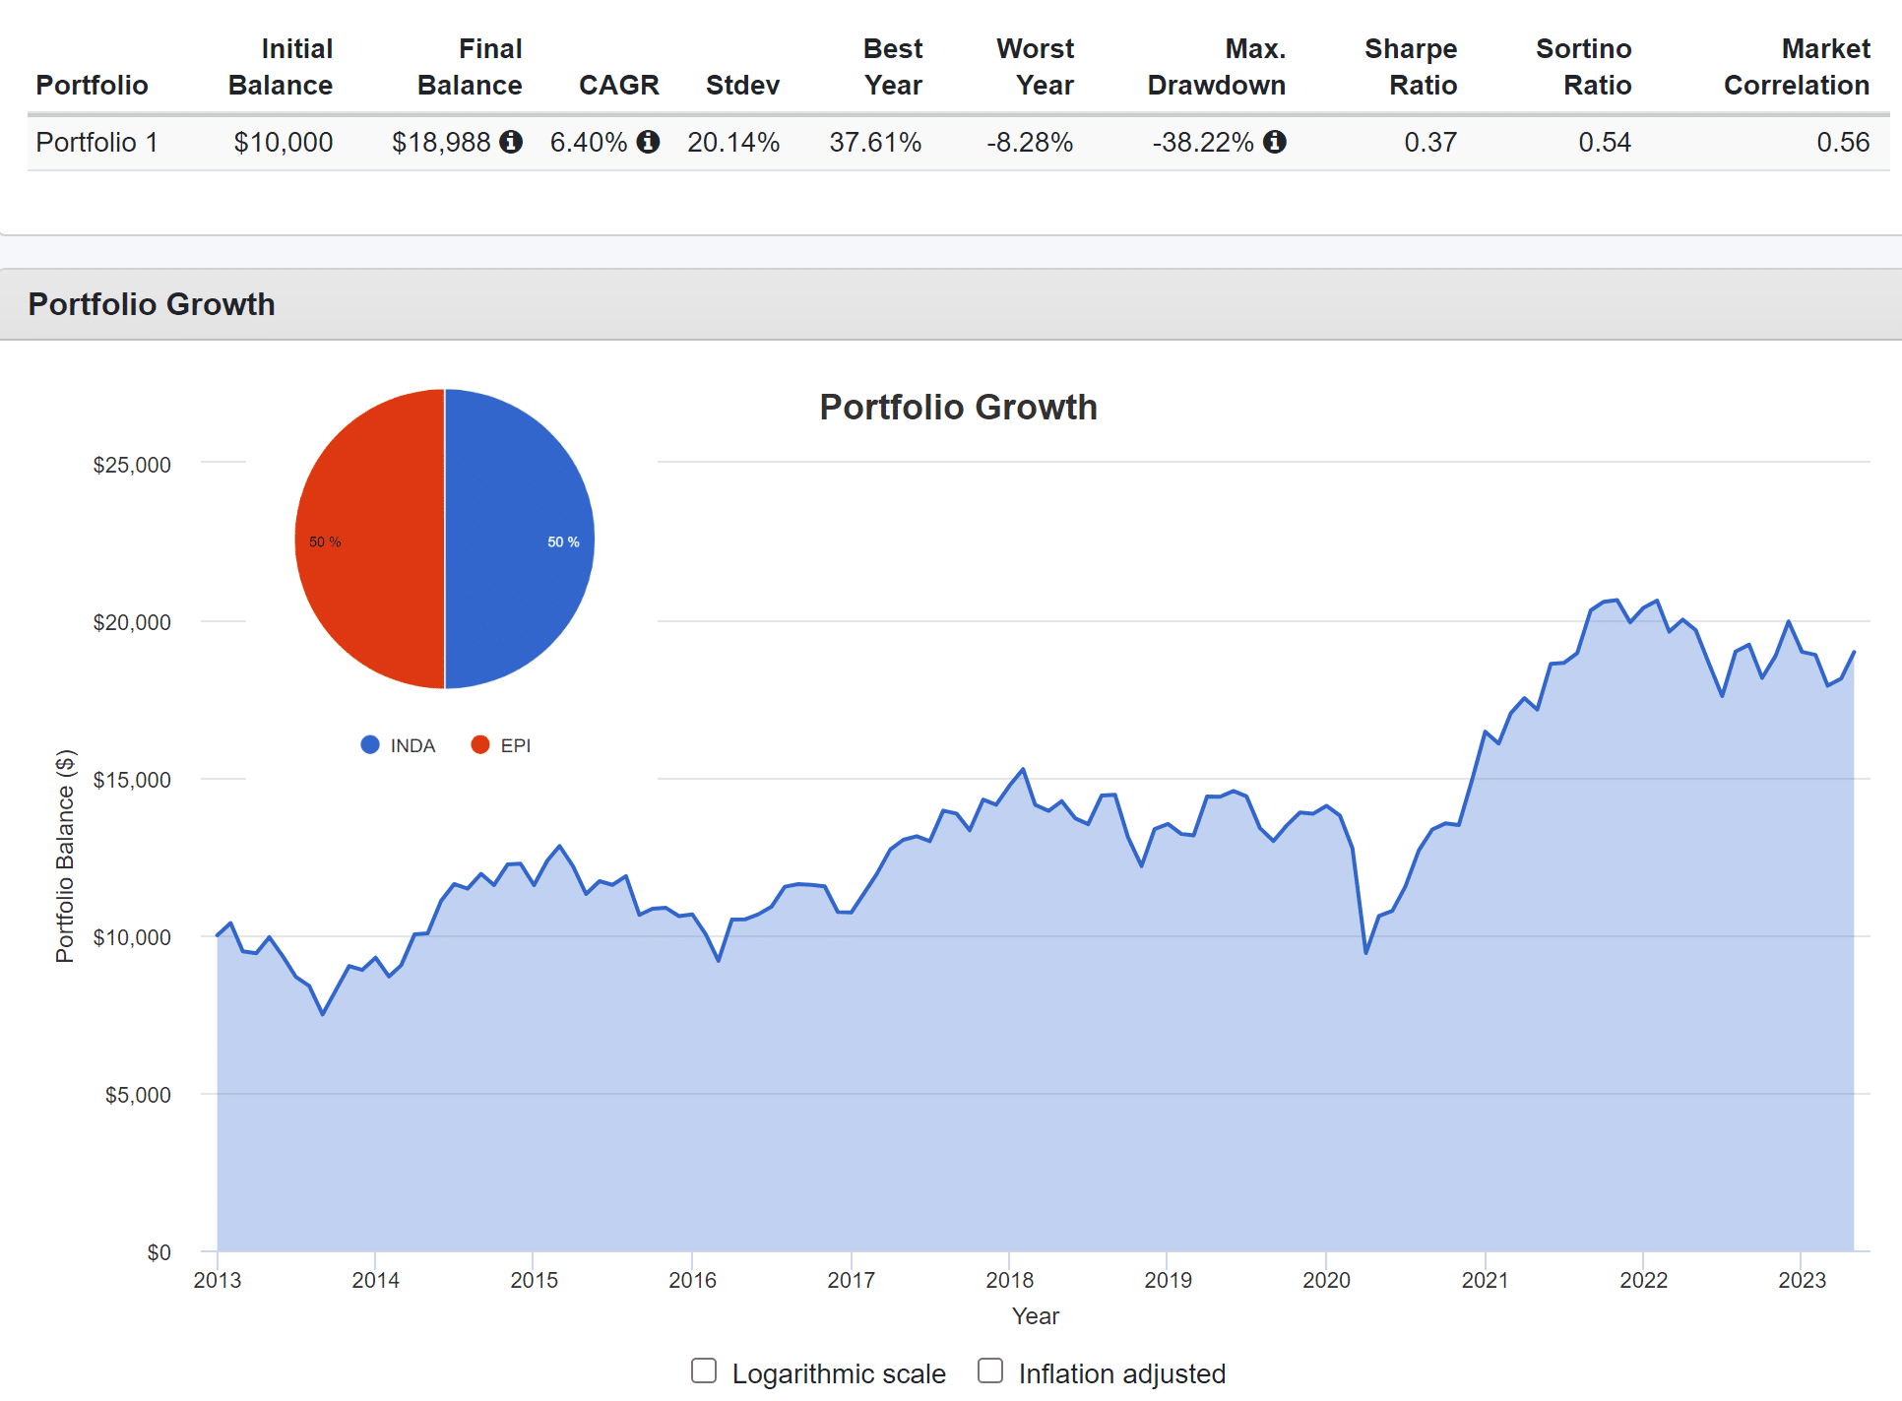
Task: Click the Portfolio 1 row label
Action: pos(96,143)
